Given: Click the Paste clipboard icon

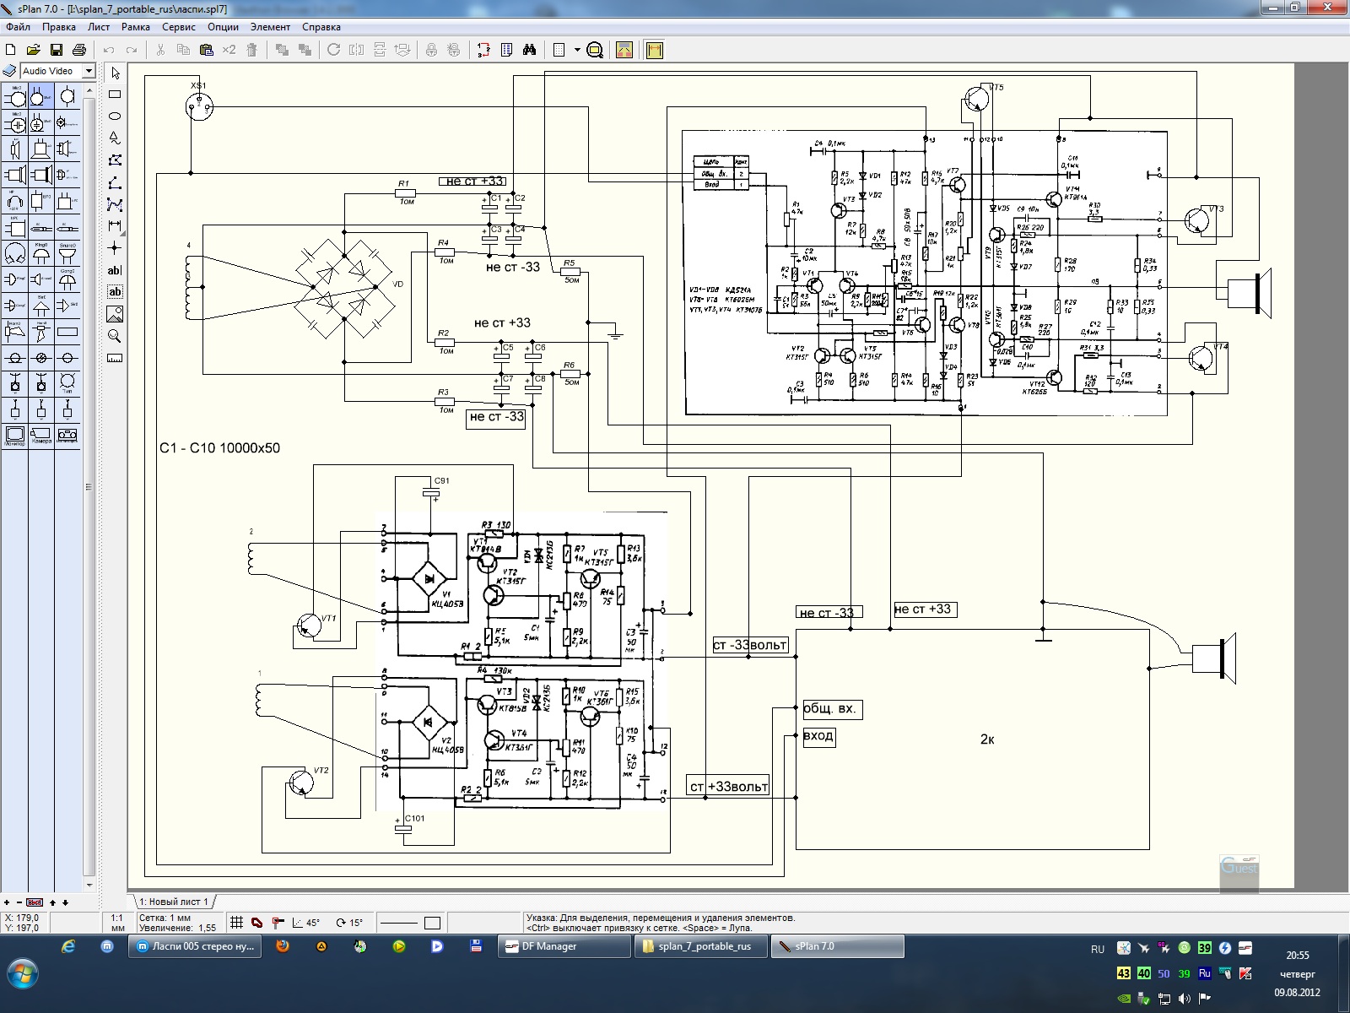Looking at the screenshot, I should [x=206, y=50].
